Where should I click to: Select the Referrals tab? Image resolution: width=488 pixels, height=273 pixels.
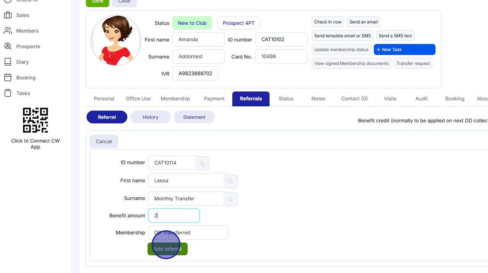[x=251, y=98]
